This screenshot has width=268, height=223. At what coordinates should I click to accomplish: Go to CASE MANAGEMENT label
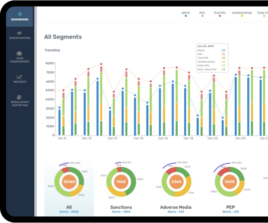(x=20, y=60)
